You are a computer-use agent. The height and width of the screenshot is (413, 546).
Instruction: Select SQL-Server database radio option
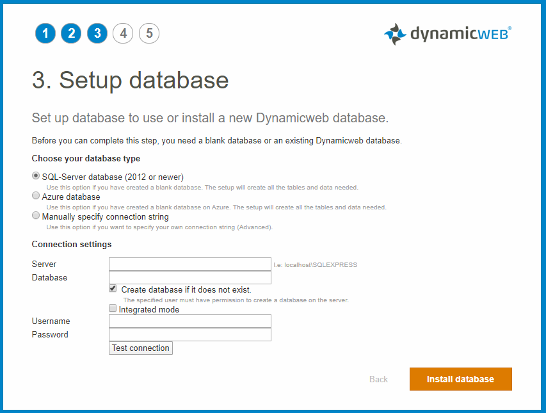36,176
